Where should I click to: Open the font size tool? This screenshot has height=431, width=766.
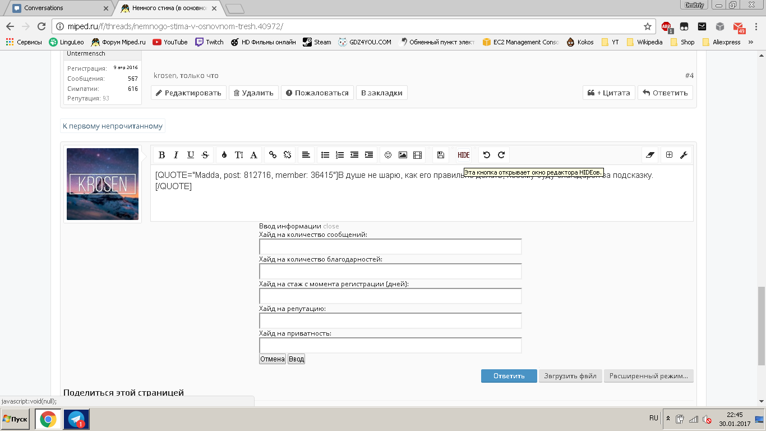pyautogui.click(x=239, y=155)
